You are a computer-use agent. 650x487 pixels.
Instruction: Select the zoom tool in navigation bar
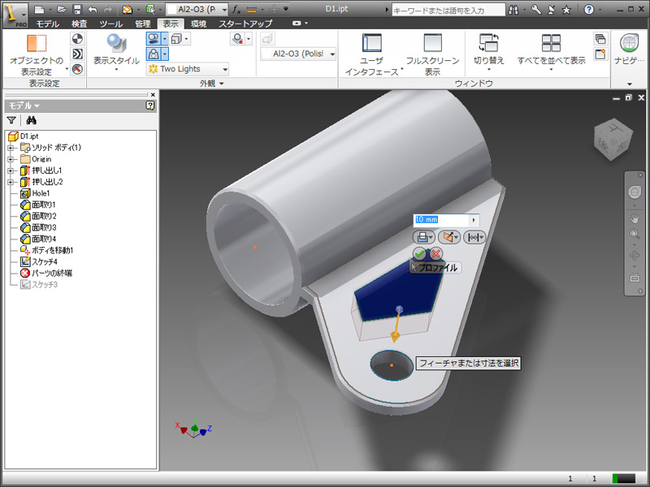(635, 235)
